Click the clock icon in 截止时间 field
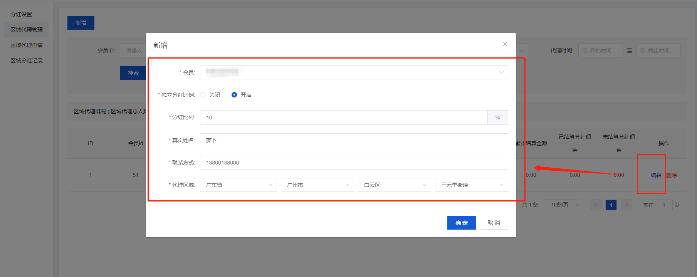This screenshot has height=277, width=697. [x=643, y=50]
